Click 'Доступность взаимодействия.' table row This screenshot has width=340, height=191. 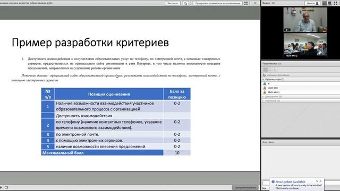[x=84, y=116]
